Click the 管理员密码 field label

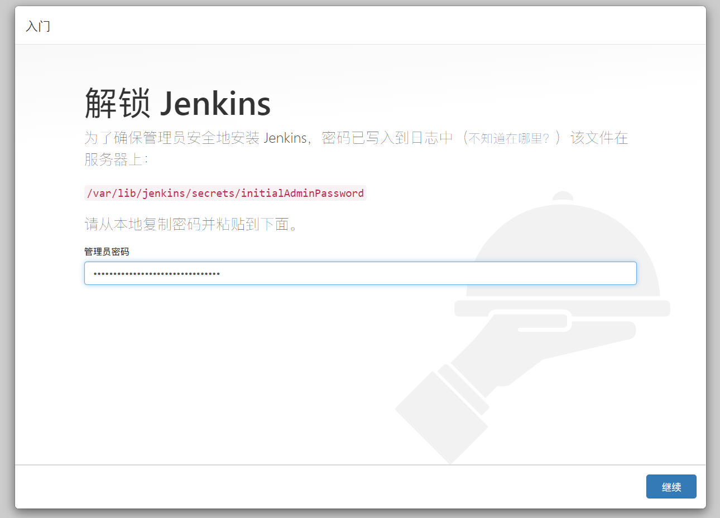(107, 251)
